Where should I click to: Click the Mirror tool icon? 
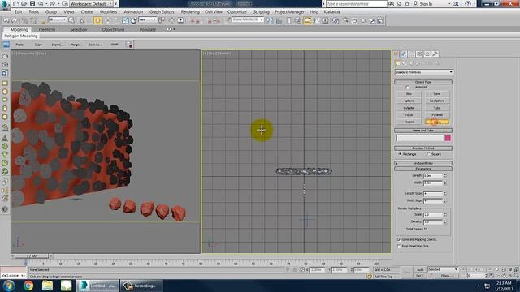271,20
